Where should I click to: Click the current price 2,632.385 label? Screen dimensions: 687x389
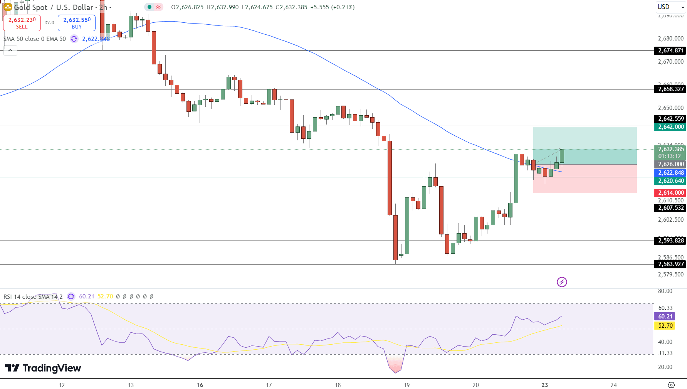click(670, 149)
